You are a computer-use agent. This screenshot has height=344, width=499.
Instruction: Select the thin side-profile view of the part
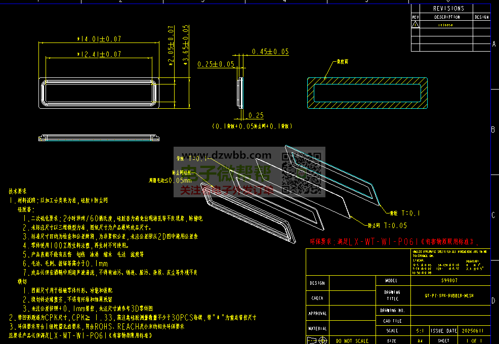pos(241,93)
